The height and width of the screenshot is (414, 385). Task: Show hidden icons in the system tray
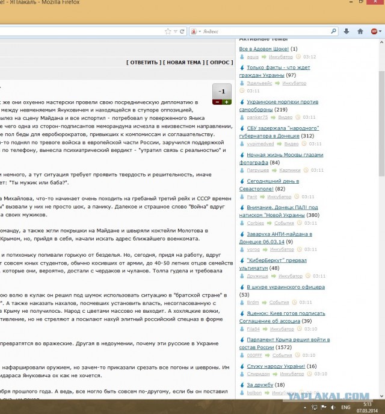coord(305,407)
